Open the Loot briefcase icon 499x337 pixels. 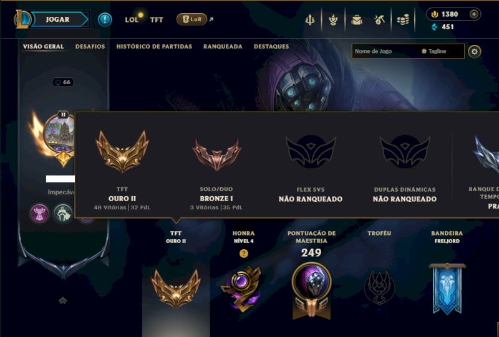pos(357,20)
